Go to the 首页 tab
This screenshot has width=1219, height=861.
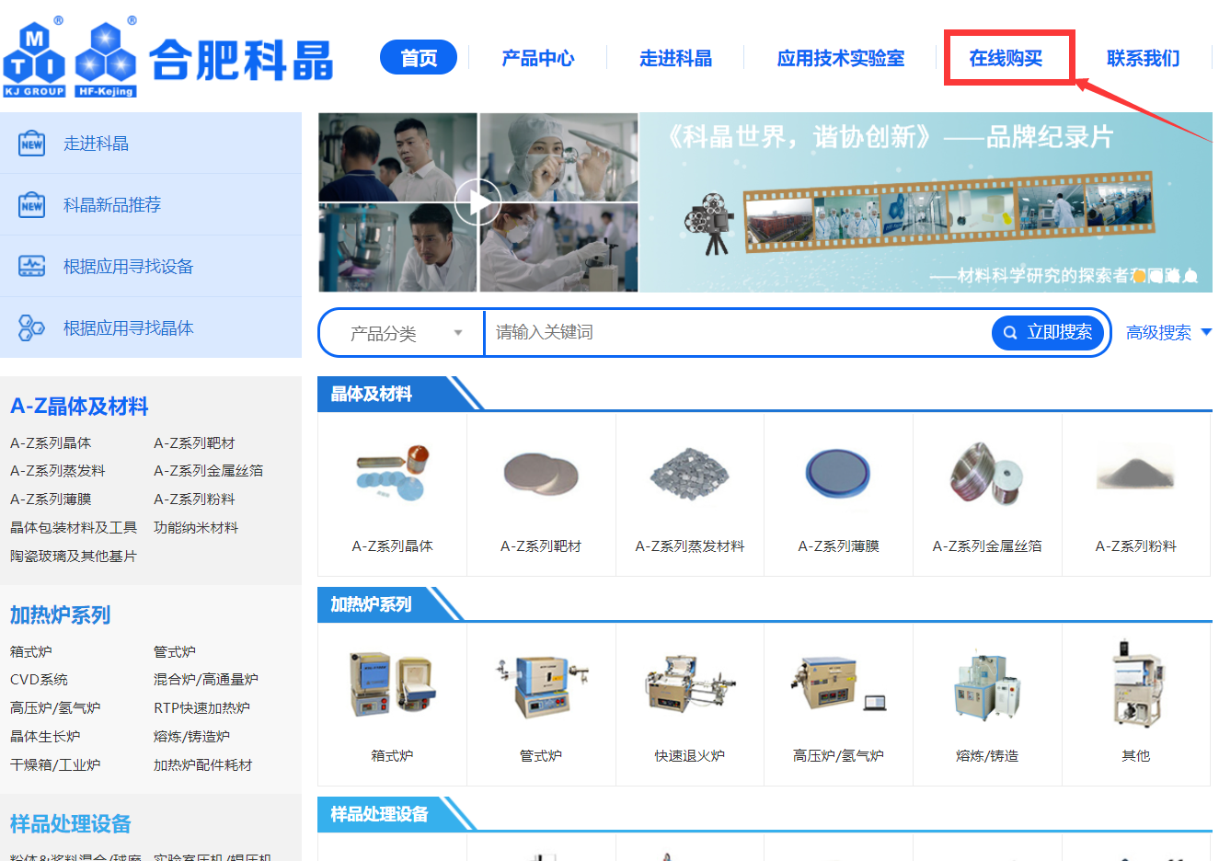[419, 58]
